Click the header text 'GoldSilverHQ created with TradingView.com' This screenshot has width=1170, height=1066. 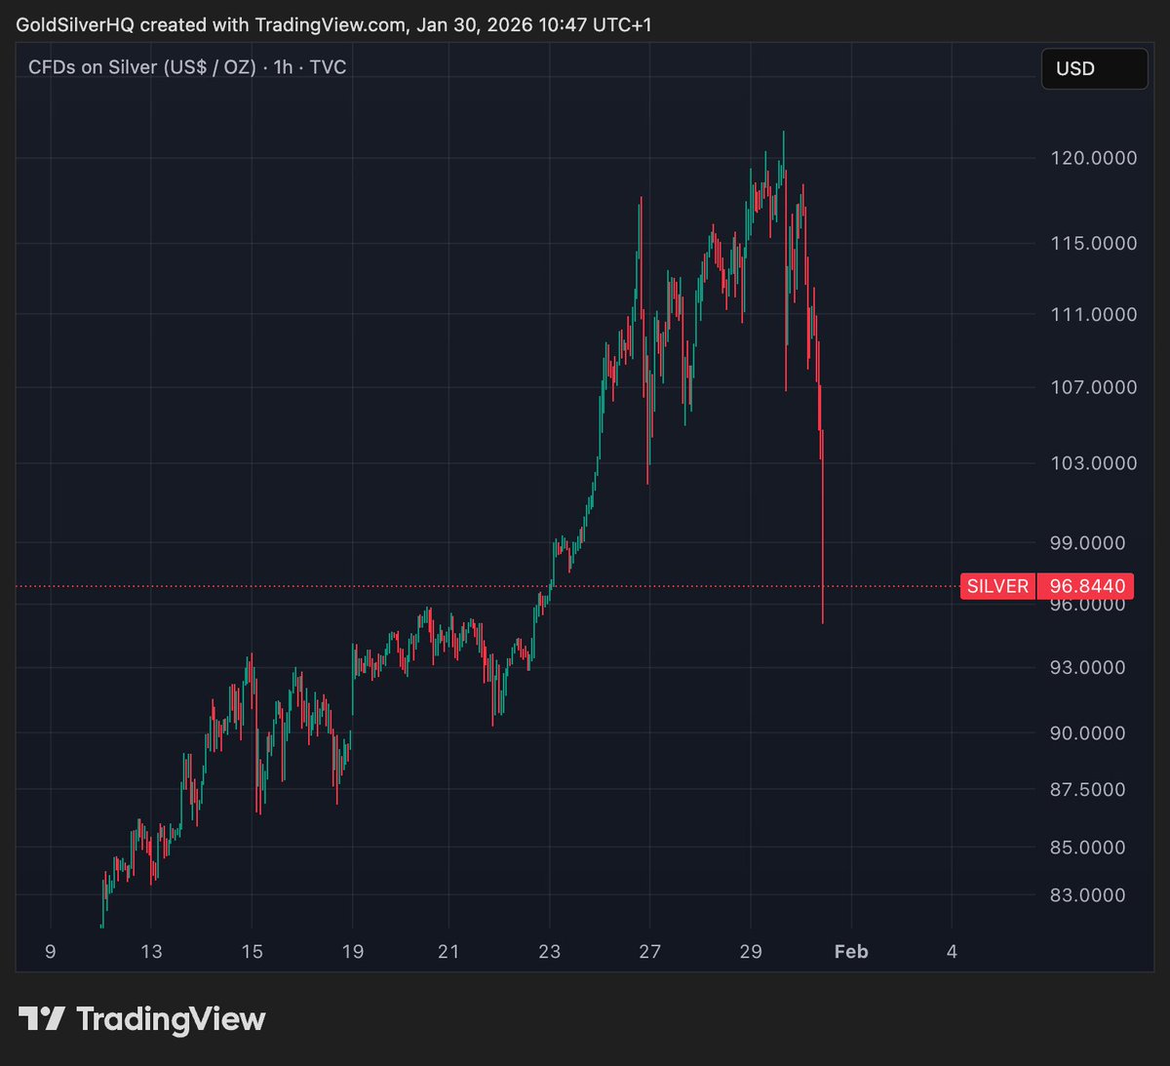click(x=212, y=24)
